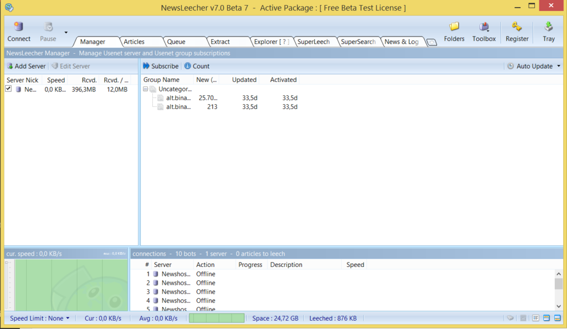This screenshot has width=567, height=329.
Task: Select the 12,0MB received cell
Action: (x=117, y=89)
